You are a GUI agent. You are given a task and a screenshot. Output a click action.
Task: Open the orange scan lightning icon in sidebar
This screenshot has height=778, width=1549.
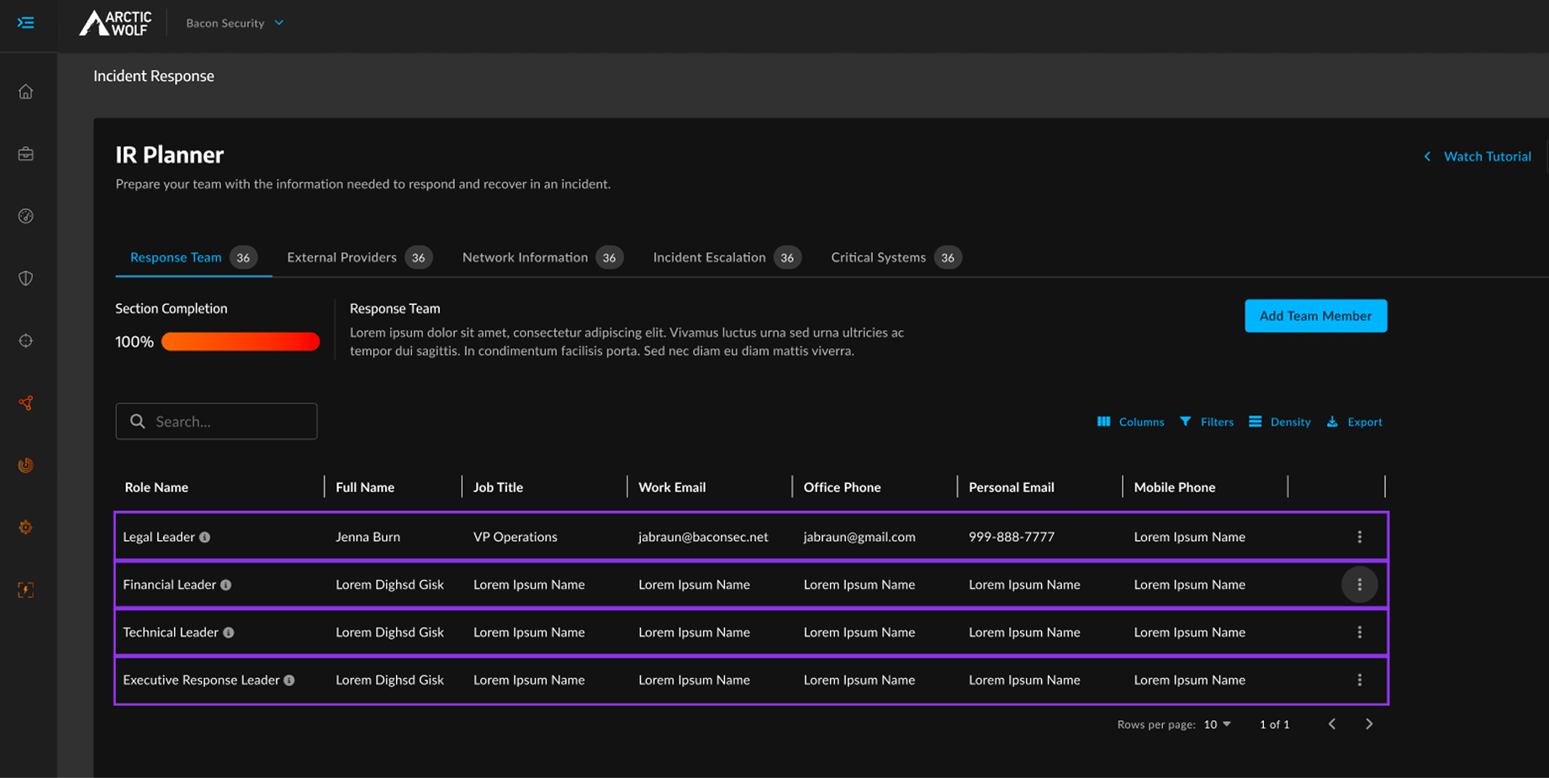click(x=26, y=590)
